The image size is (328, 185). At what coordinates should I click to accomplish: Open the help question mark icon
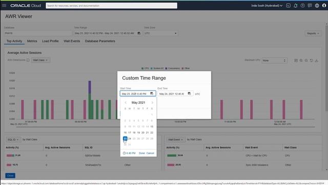click(x=302, y=6)
